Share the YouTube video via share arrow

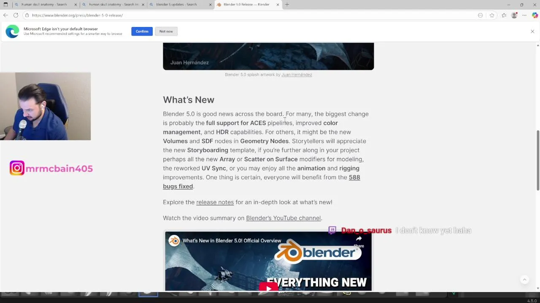[359, 241]
